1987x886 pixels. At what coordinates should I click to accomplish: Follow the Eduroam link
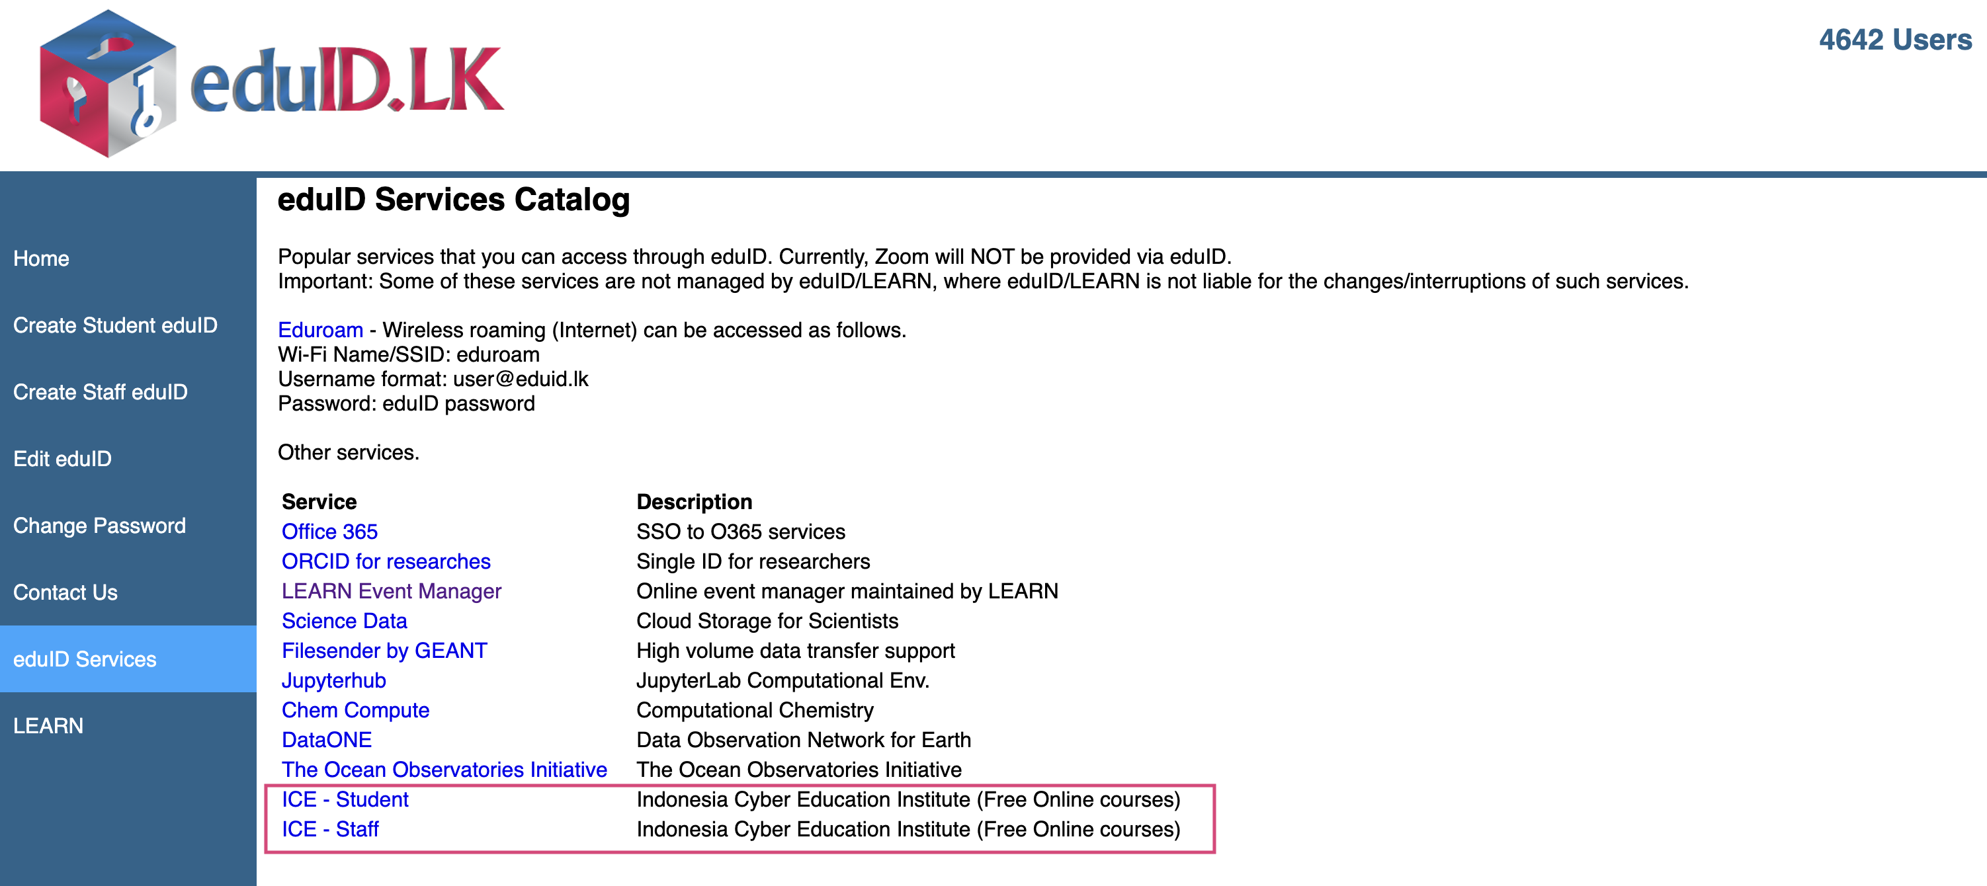(x=320, y=330)
